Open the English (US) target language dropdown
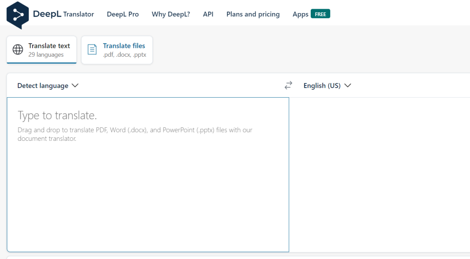This screenshot has height=259, width=470. (x=322, y=85)
